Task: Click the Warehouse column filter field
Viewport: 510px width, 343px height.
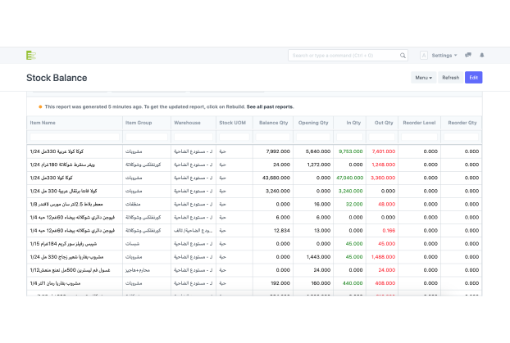Action: click(193, 137)
